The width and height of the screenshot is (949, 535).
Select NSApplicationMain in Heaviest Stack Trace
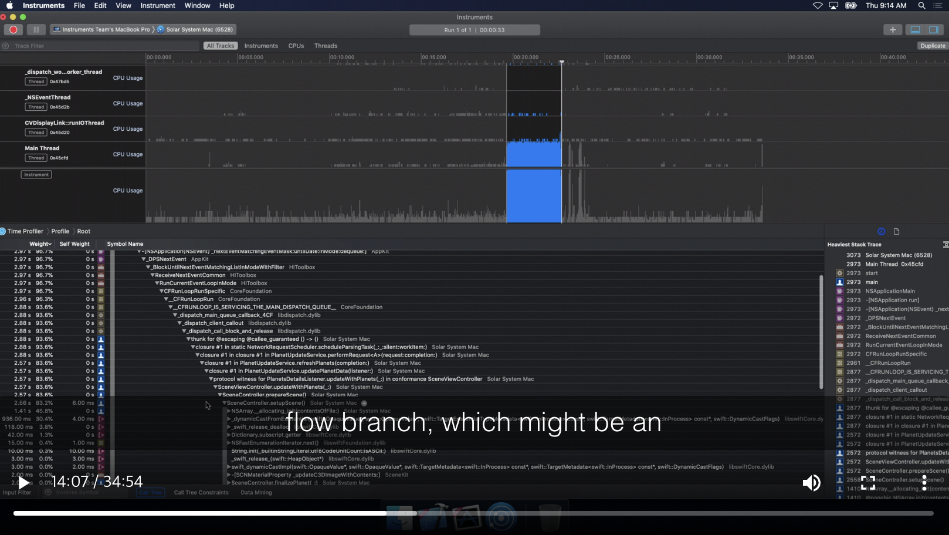pos(890,291)
